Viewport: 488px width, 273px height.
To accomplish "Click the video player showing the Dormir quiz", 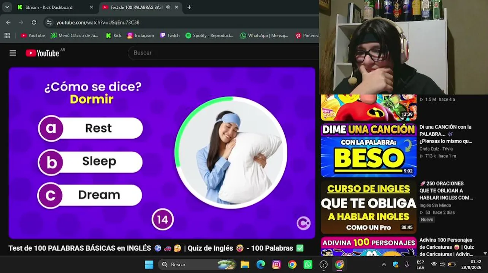I will pos(162,153).
